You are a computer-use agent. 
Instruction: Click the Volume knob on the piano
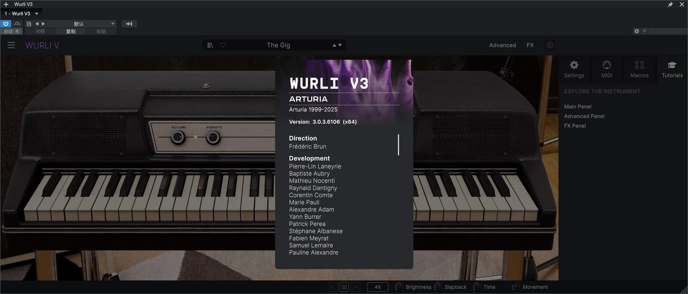pos(178,137)
